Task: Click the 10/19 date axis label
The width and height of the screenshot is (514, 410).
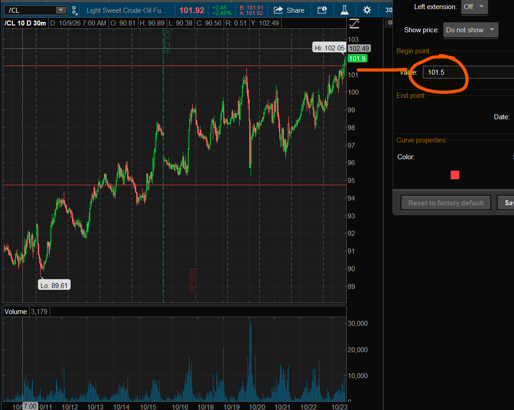Action: [x=231, y=407]
